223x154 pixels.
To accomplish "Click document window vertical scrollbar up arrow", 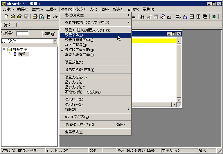I will click(179, 42).
